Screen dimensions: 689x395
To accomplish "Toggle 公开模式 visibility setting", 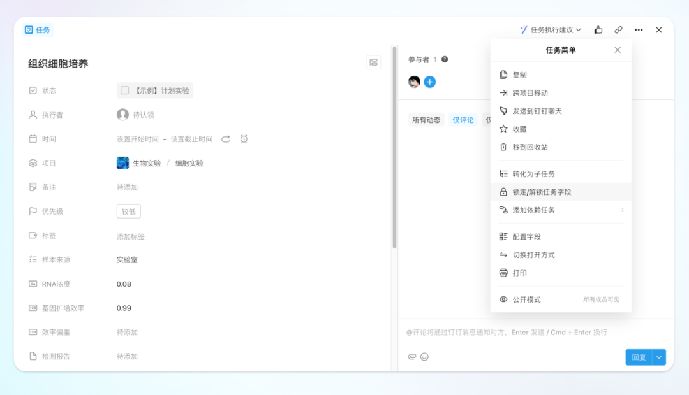I will pos(561,299).
